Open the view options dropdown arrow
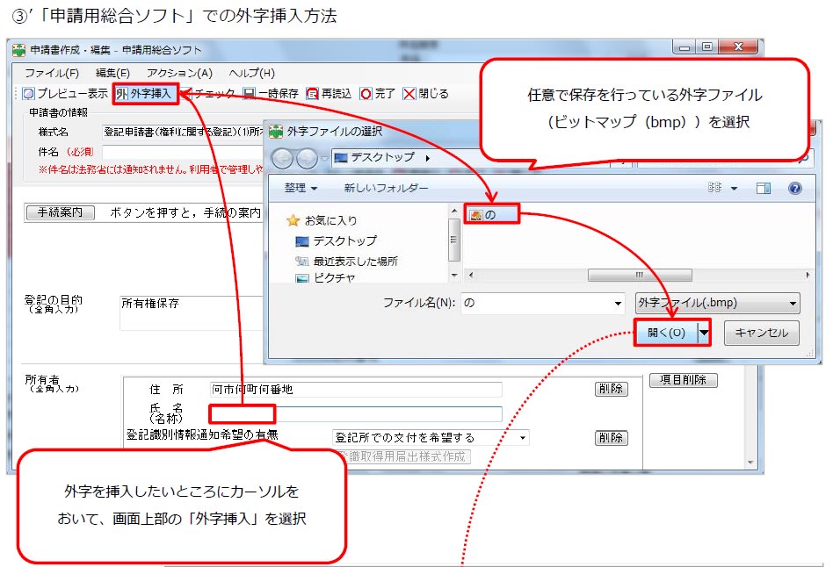The width and height of the screenshot is (833, 567). click(735, 189)
